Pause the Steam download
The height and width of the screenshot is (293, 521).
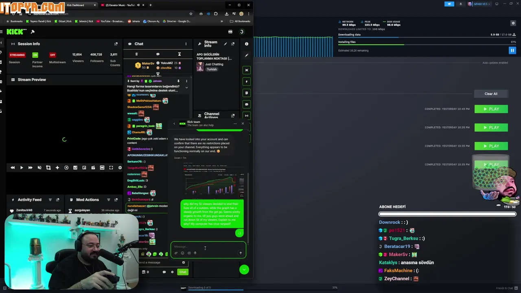(512, 50)
